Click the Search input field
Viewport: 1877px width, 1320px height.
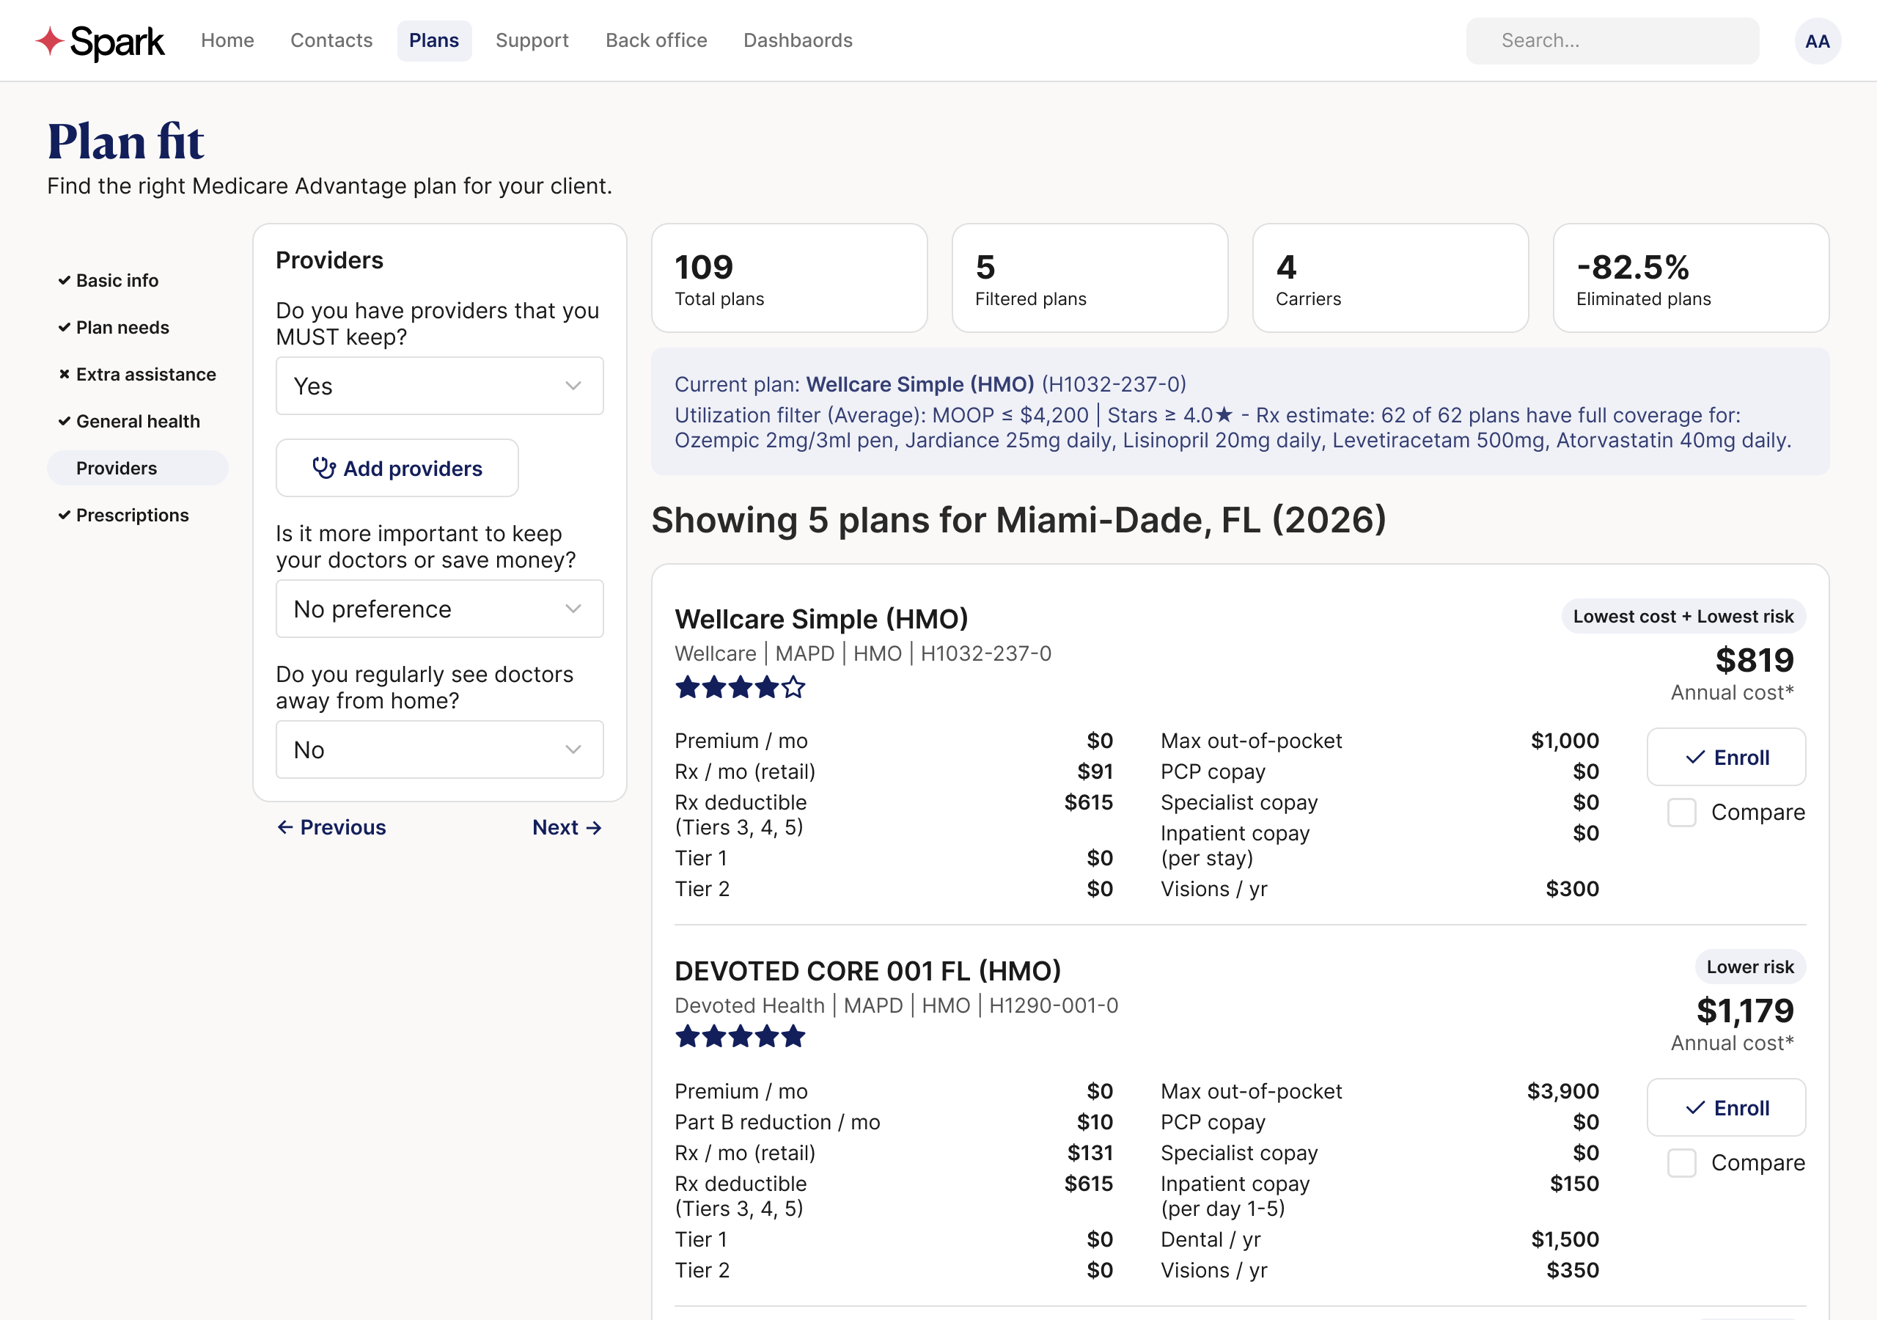[1612, 41]
